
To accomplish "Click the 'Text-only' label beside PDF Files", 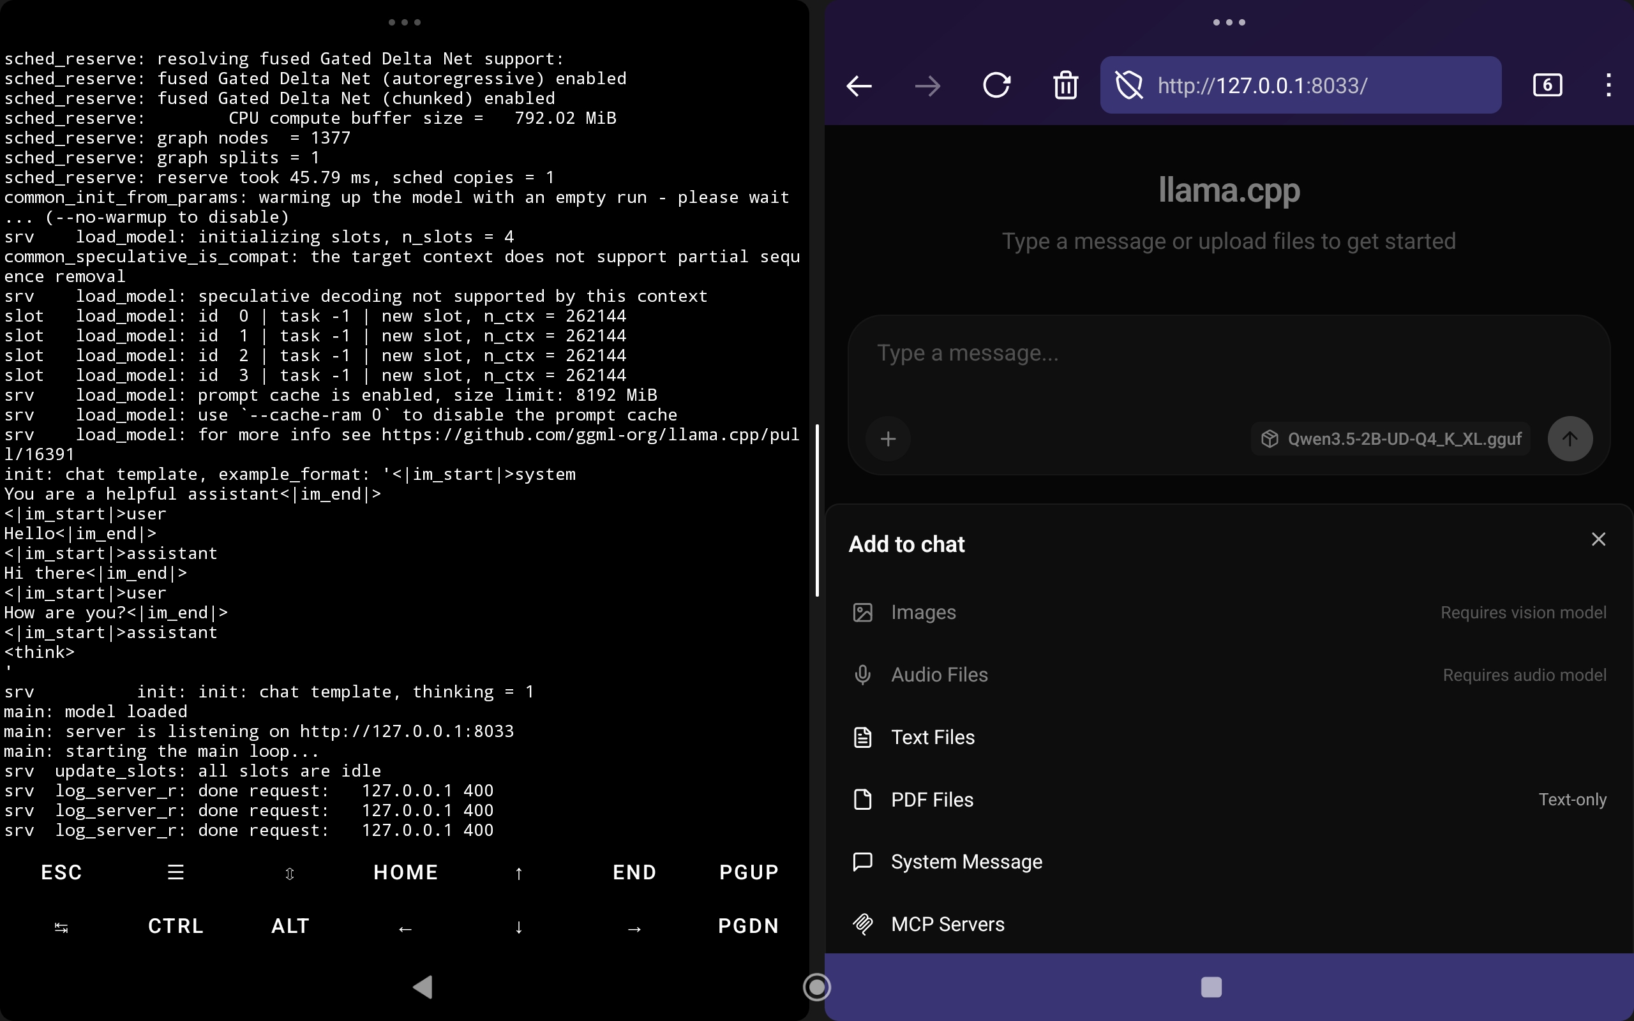I will tap(1572, 800).
